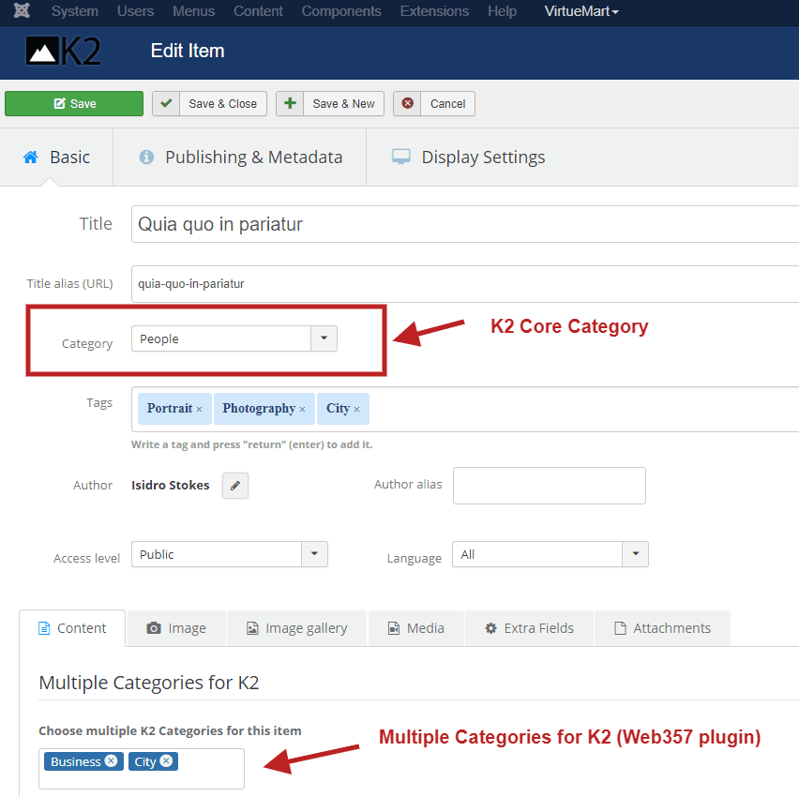Click the Author alias input field

[550, 486]
